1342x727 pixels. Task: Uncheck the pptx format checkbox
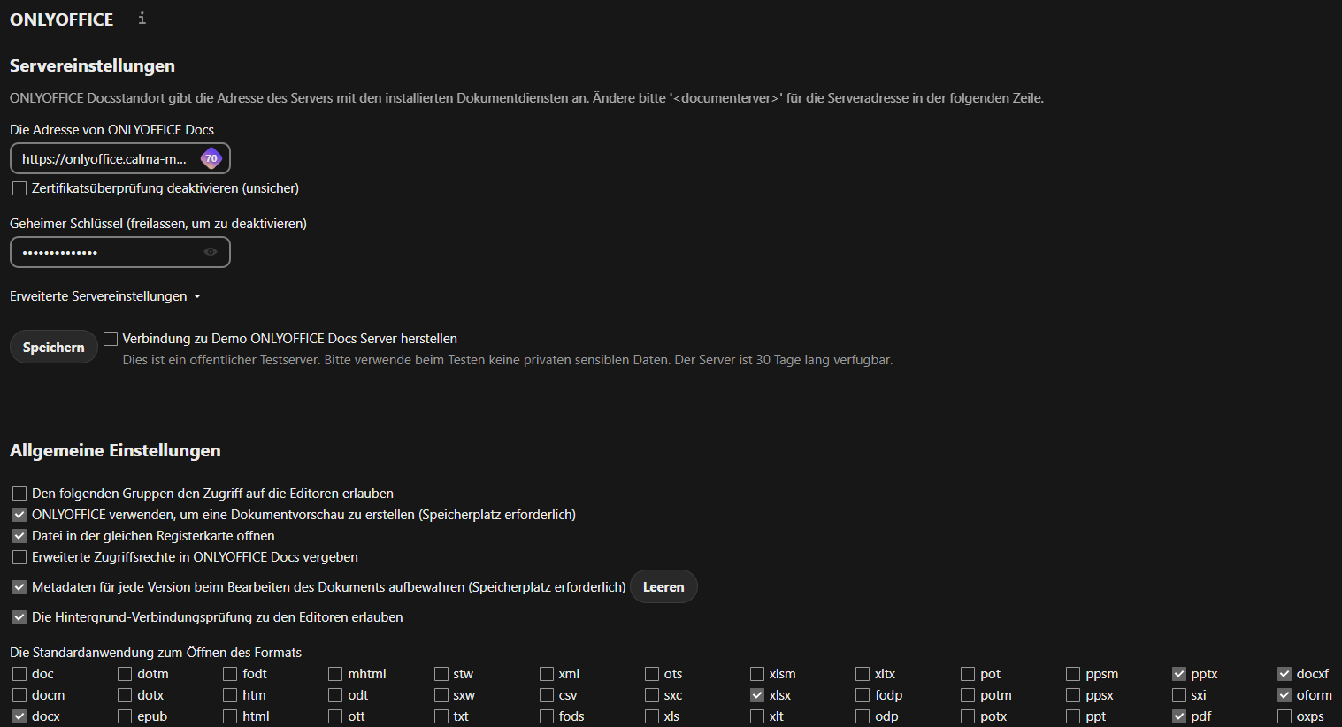point(1179,674)
